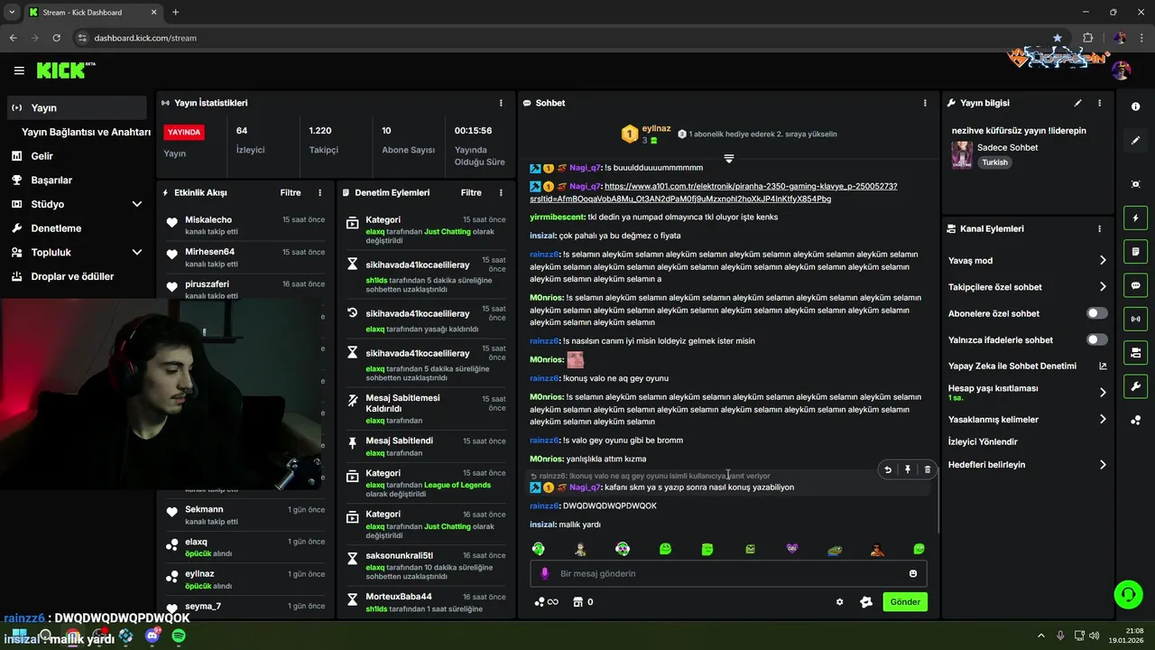Toggle the camera panel icon in right rail
Viewport: 1155px width, 650px height.
tap(1135, 352)
